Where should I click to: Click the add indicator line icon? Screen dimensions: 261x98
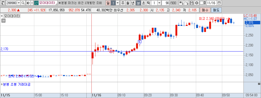187,3
